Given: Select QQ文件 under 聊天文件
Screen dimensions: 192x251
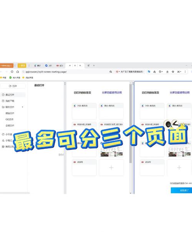Looking at the screenshot, I should pyautogui.click(x=10, y=119).
